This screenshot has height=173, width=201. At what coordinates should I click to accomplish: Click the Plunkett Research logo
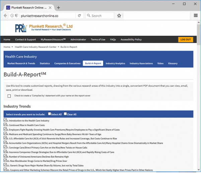tap(44, 28)
